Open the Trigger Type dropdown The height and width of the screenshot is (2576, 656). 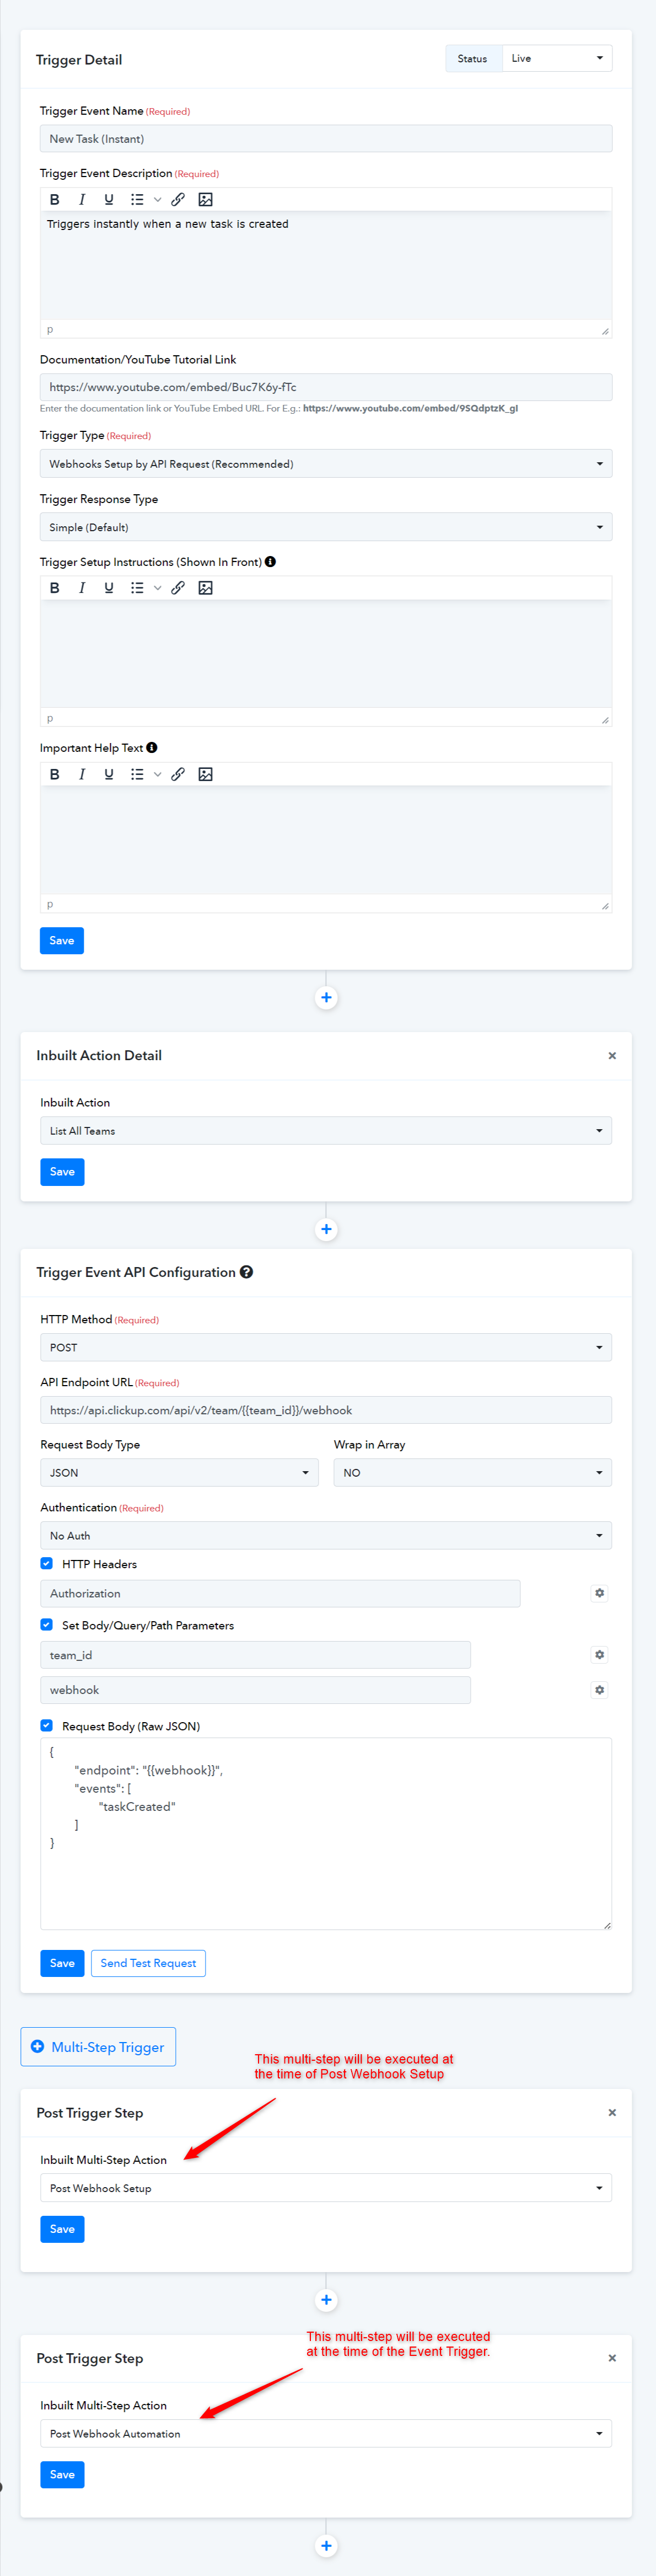(x=326, y=464)
